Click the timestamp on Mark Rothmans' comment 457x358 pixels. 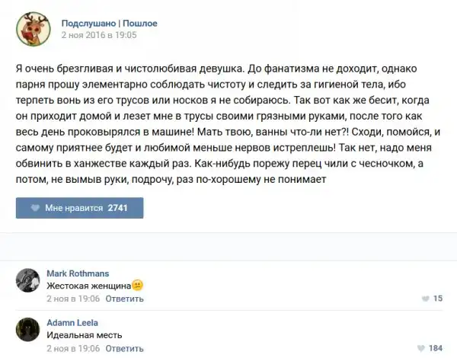click(74, 299)
